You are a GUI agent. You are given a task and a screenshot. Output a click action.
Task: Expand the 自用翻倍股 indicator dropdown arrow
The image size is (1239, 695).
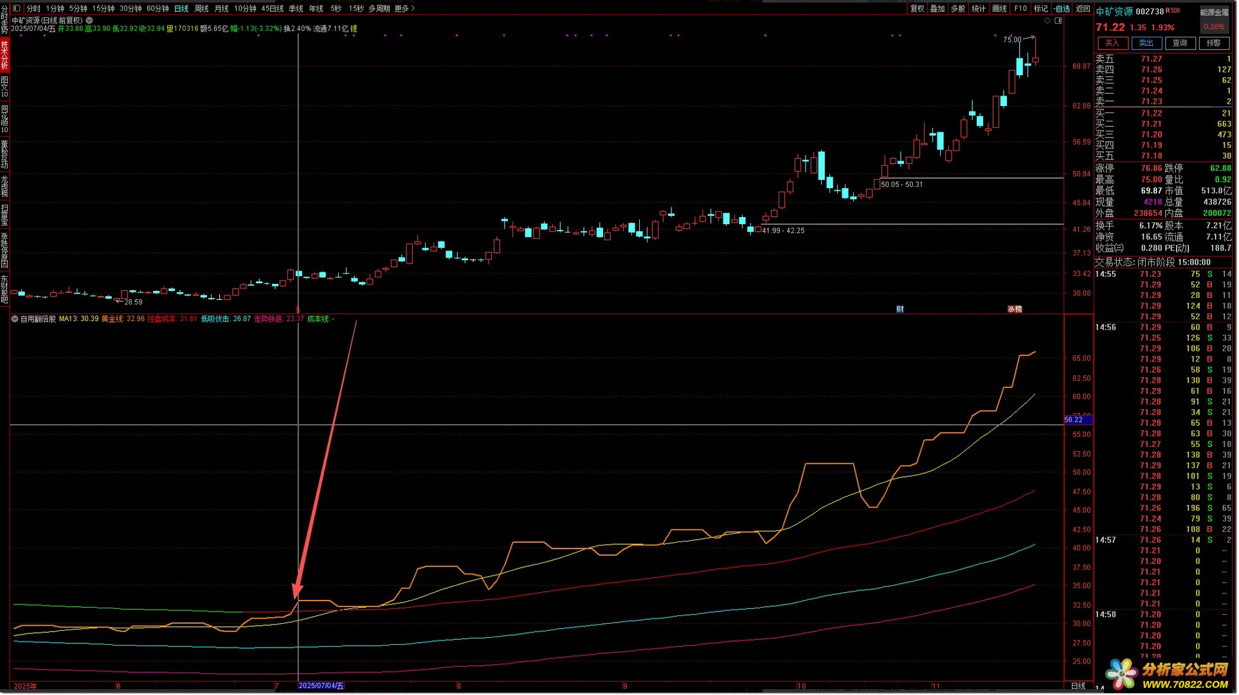pos(15,319)
